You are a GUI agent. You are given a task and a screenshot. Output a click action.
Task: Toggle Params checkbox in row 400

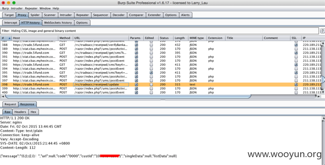[x=136, y=92]
